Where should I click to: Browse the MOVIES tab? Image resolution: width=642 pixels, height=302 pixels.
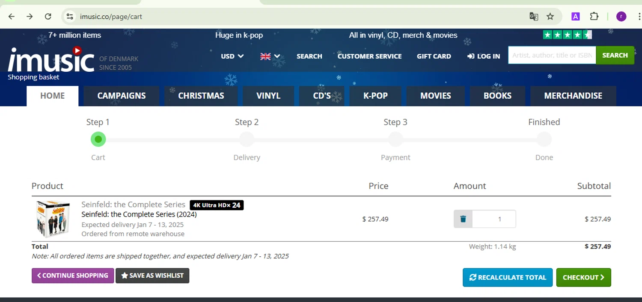(x=436, y=96)
